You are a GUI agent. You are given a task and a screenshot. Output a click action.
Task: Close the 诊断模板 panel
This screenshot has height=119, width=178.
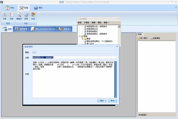tap(119, 19)
